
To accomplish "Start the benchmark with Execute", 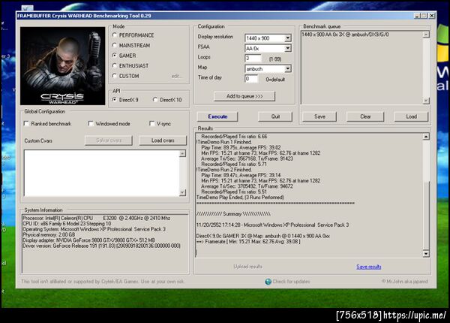I will (217, 116).
